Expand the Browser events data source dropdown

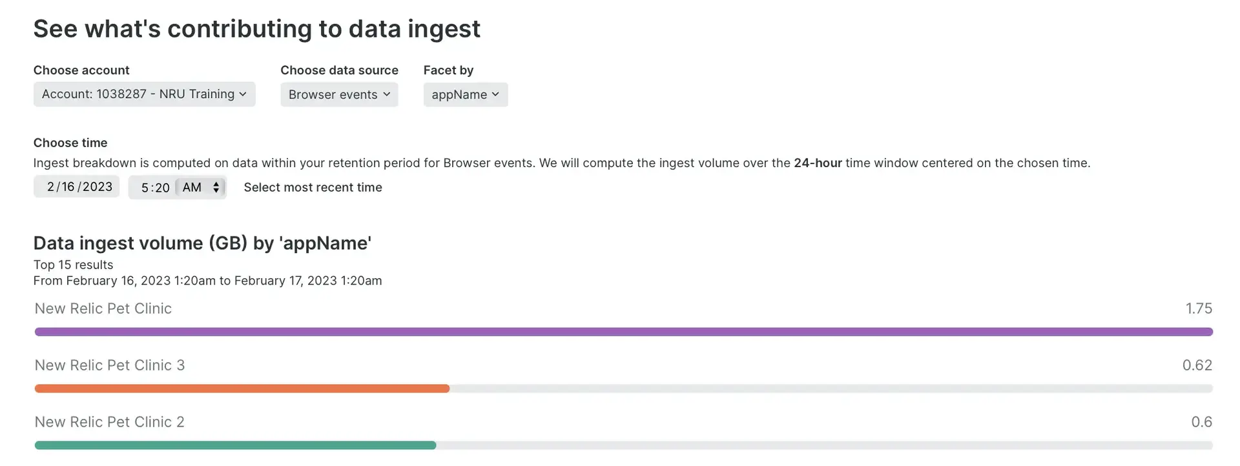pyautogui.click(x=339, y=95)
